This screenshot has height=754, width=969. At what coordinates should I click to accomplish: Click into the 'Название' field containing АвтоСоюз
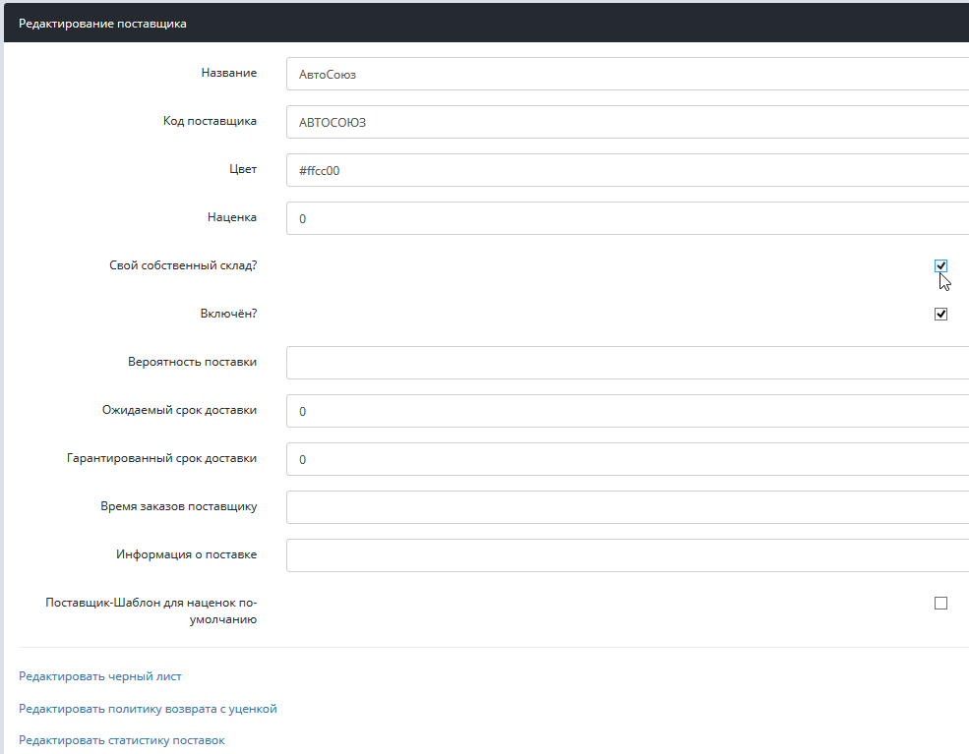[627, 74]
